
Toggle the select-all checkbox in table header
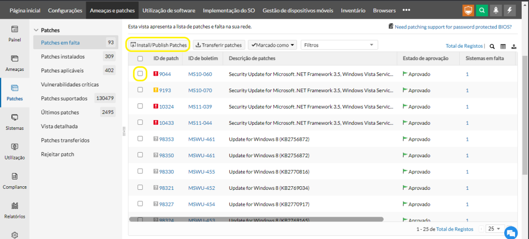click(x=140, y=58)
